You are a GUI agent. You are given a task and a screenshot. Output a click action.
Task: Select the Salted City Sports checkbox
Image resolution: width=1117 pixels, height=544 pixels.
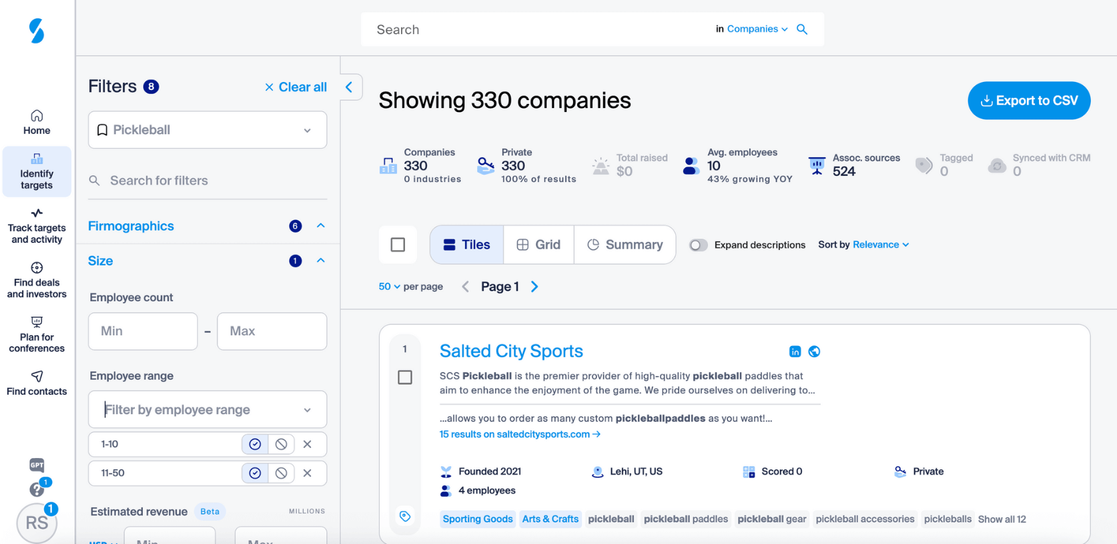coord(405,377)
